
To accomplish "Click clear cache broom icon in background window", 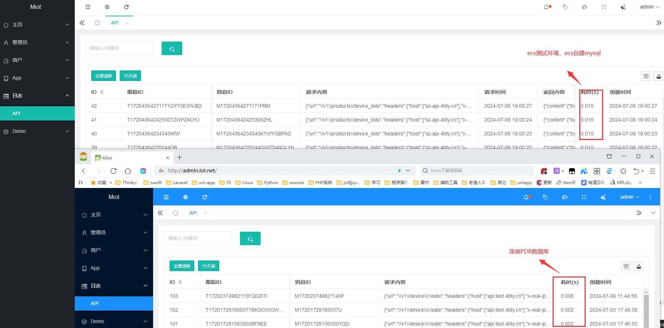I will [623, 7].
